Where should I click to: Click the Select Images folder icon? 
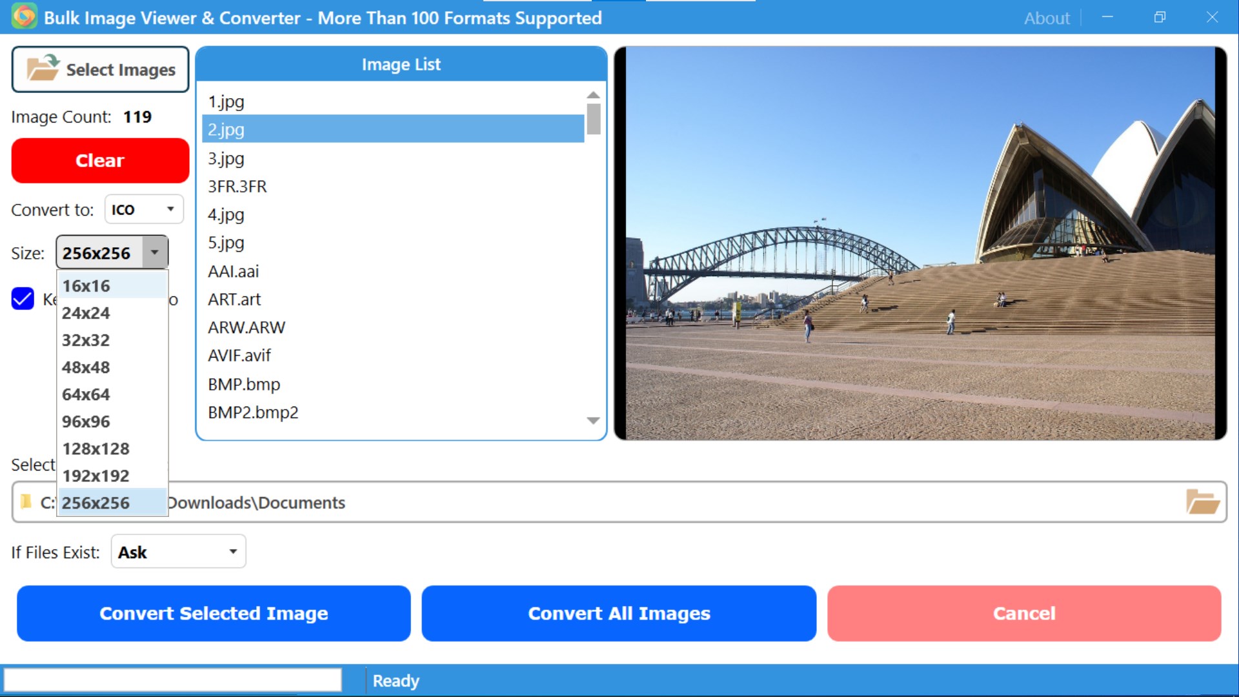tap(43, 68)
